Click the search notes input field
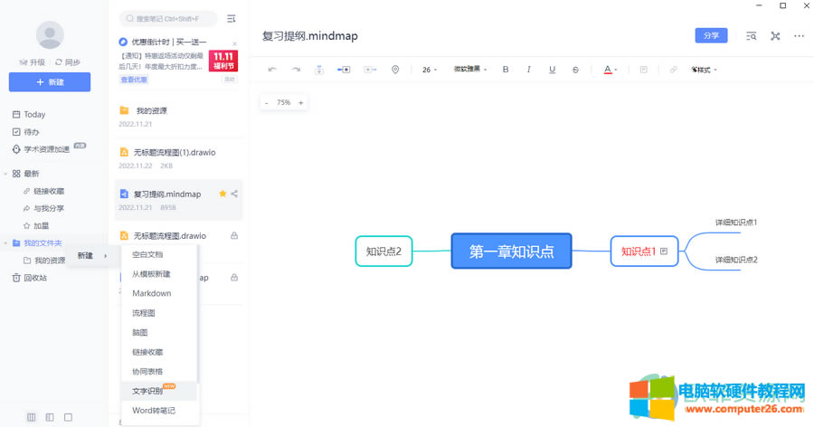The height and width of the screenshot is (427, 814). coord(170,18)
